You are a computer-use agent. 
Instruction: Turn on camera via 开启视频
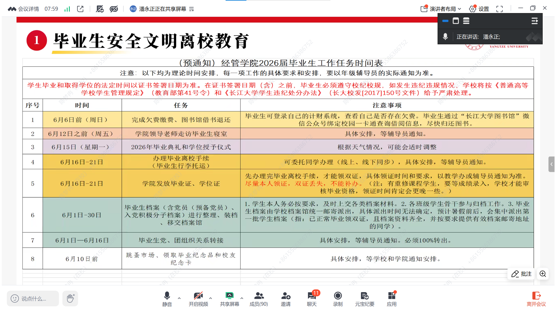(198, 299)
